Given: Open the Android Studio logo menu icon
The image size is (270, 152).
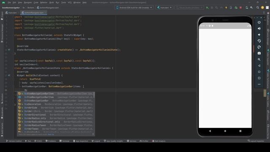Looking at the screenshot, I should coord(3,3).
